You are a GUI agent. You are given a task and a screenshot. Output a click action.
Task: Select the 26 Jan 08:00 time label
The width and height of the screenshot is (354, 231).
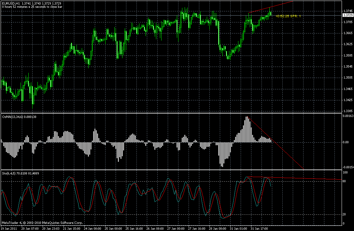155,229
